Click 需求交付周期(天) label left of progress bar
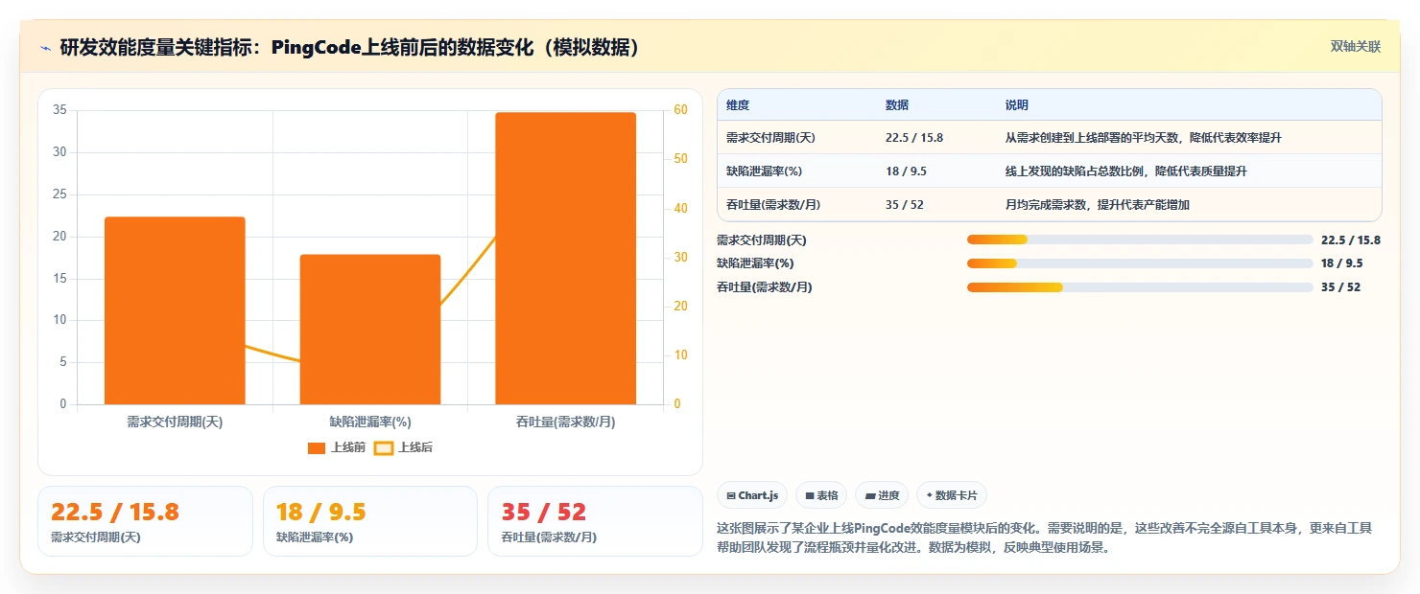The image size is (1420, 594). (x=762, y=240)
